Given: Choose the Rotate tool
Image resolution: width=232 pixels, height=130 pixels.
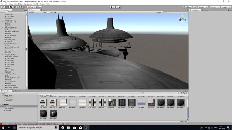Looking at the screenshot, I should (x=11, y=7).
